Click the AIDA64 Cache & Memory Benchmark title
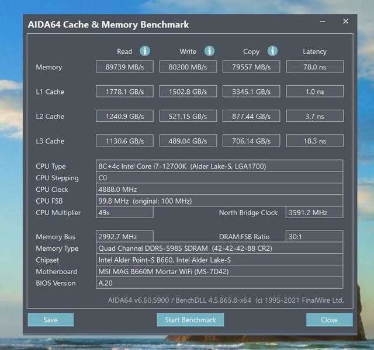The height and width of the screenshot is (350, 374). pyautogui.click(x=108, y=24)
